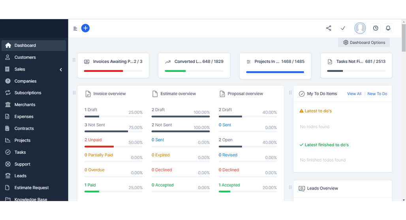
Task: Click the View All to-do link
Action: tap(354, 94)
